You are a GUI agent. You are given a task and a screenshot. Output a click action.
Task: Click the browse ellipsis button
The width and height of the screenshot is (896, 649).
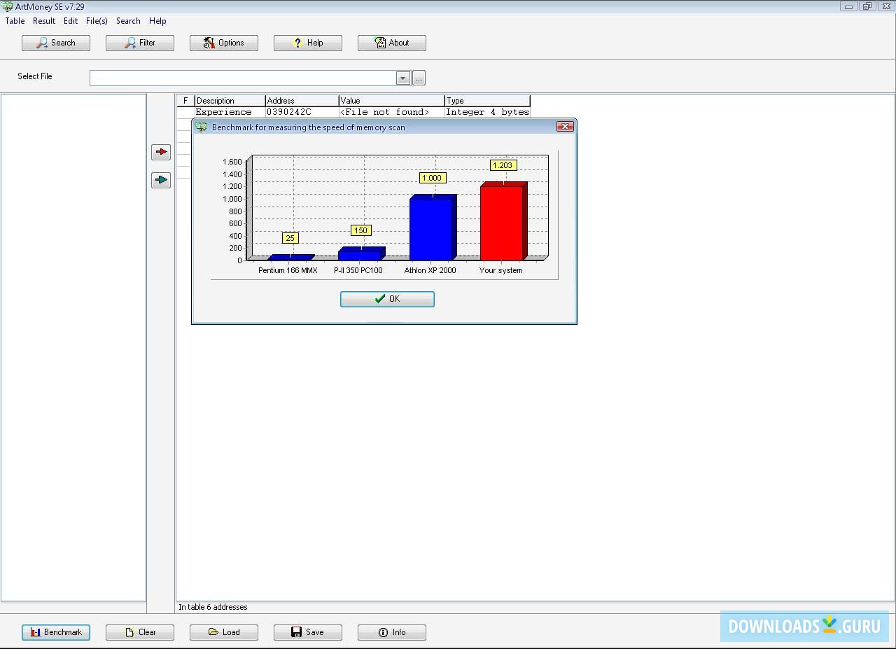coord(419,78)
